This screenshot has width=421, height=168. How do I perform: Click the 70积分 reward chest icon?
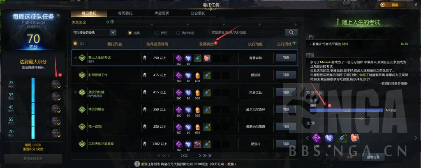point(56,133)
